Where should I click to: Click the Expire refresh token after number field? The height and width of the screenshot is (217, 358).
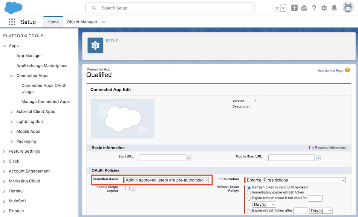click(300, 211)
